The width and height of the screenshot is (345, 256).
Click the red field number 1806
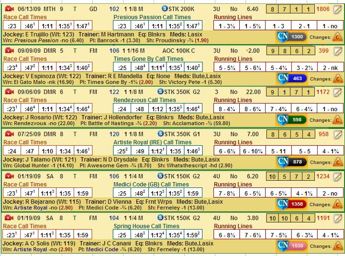click(323, 9)
